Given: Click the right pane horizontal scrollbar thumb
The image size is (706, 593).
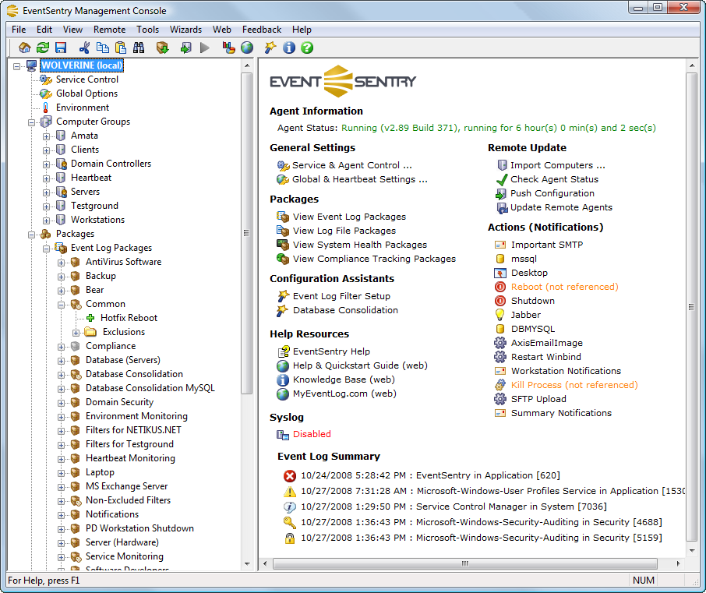Looking at the screenshot, I should (x=464, y=563).
